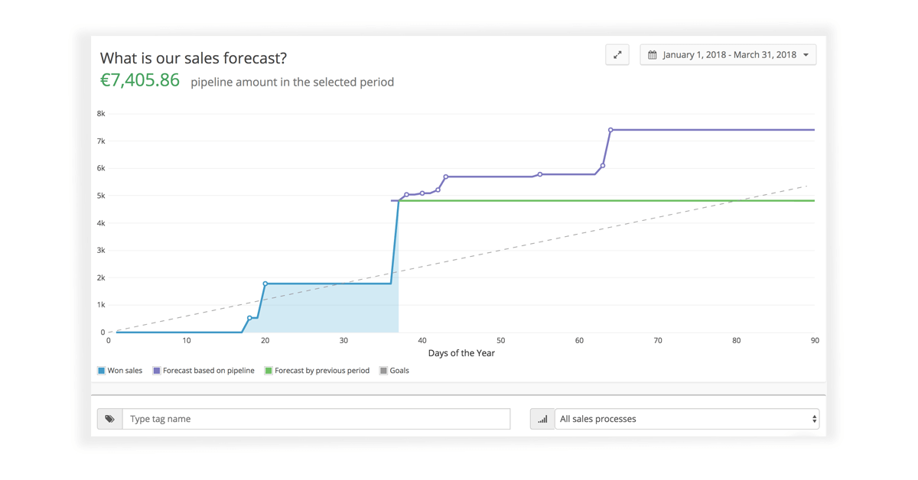Select pipeline data point near day 55
Viewport: 918px width, 480px height.
[x=540, y=174]
